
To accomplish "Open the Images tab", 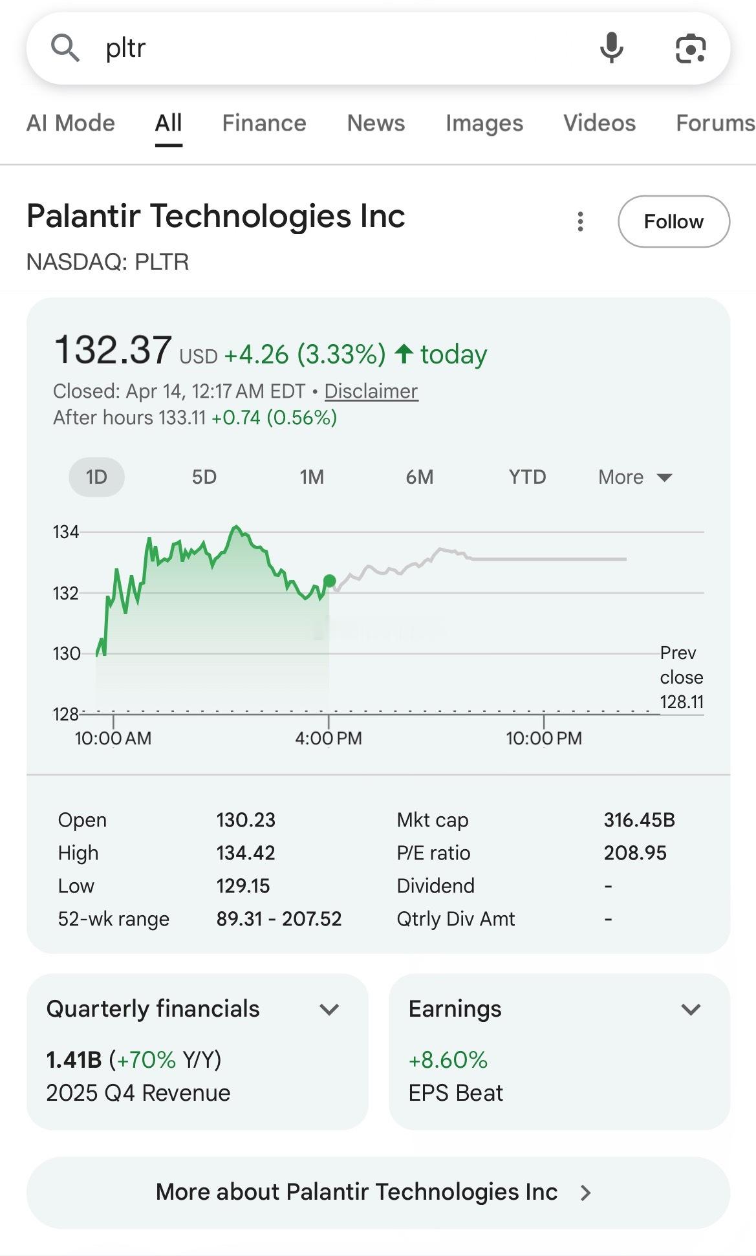I will tap(484, 123).
